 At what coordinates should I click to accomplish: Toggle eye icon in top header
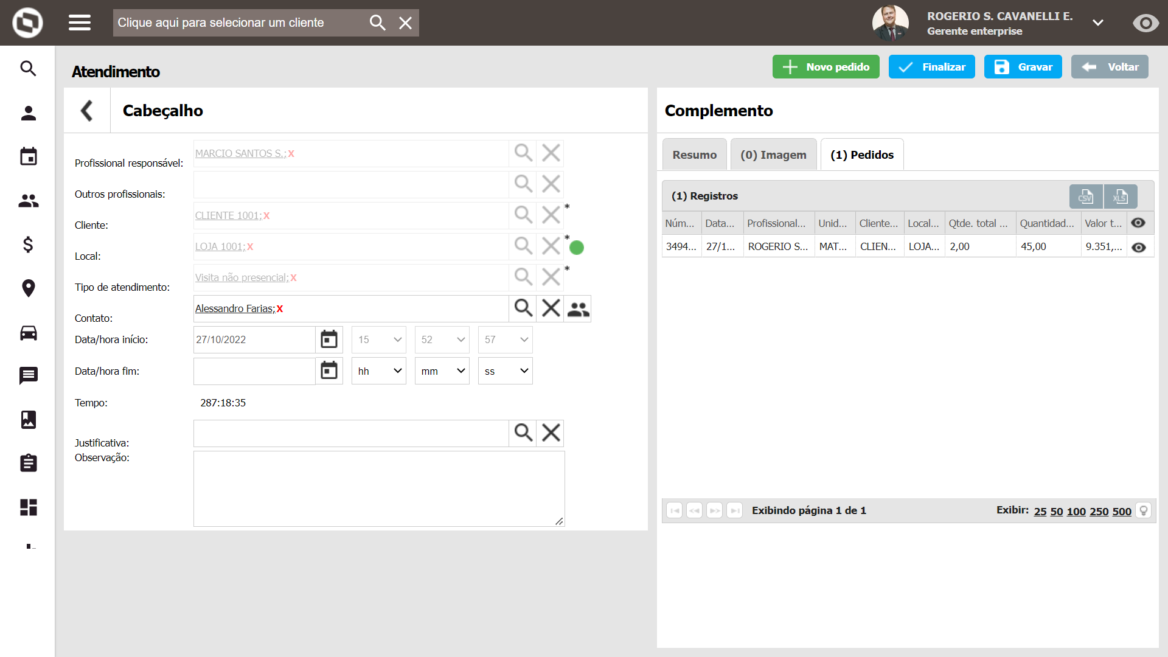tap(1145, 23)
